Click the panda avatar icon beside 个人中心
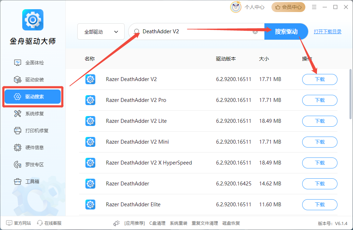Screen dimensions: 353x230 coord(235,7)
